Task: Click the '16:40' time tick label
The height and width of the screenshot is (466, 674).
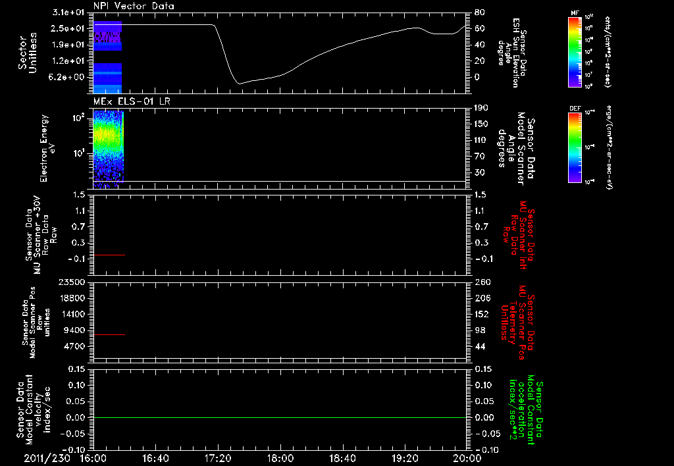Action: pyautogui.click(x=155, y=458)
